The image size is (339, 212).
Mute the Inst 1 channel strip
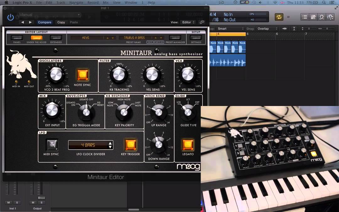coord(8,203)
